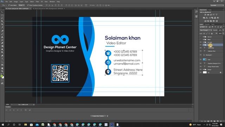Open the Window menu
Image resolution: width=225 pixels, height=127 pixels.
point(52,1)
